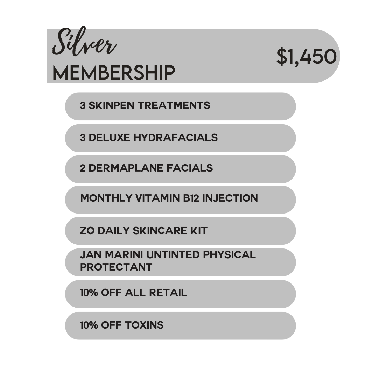Click the Silver script heading
378x378 pixels.
click(x=84, y=41)
